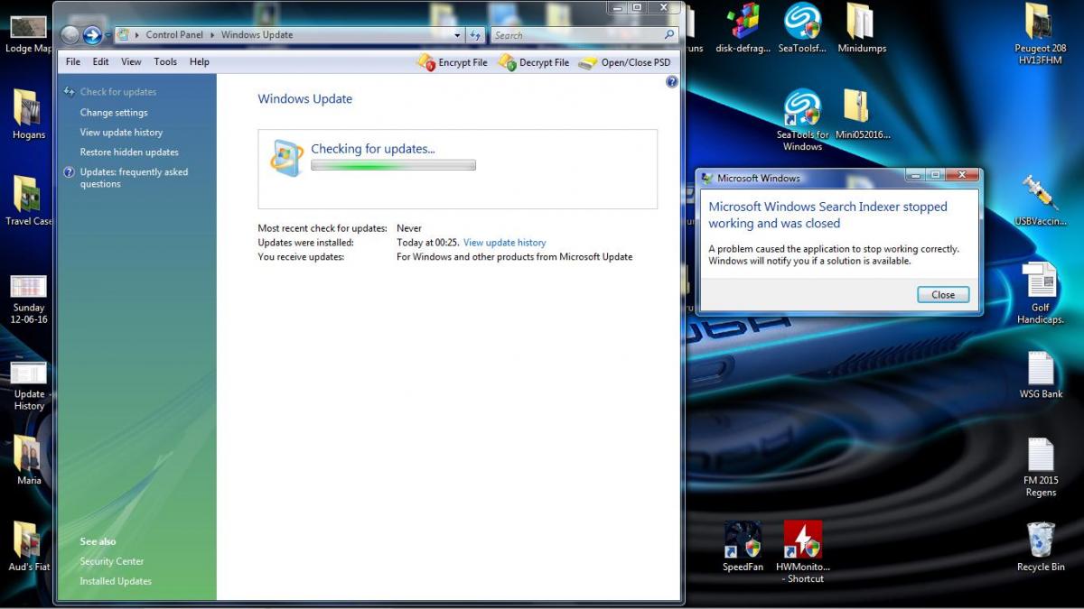Select the Recycle Bin icon
The height and width of the screenshot is (609, 1084).
1040,547
